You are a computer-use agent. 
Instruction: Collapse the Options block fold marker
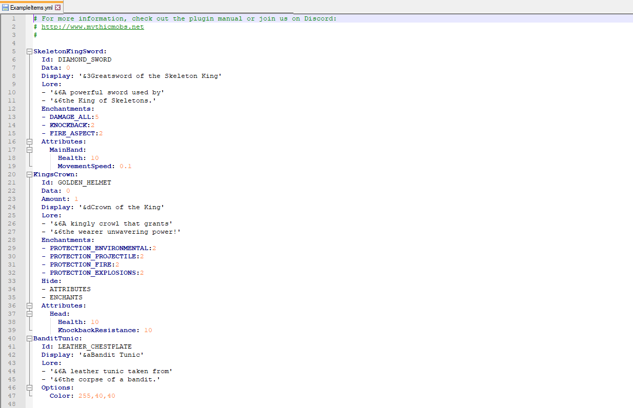tap(29, 387)
